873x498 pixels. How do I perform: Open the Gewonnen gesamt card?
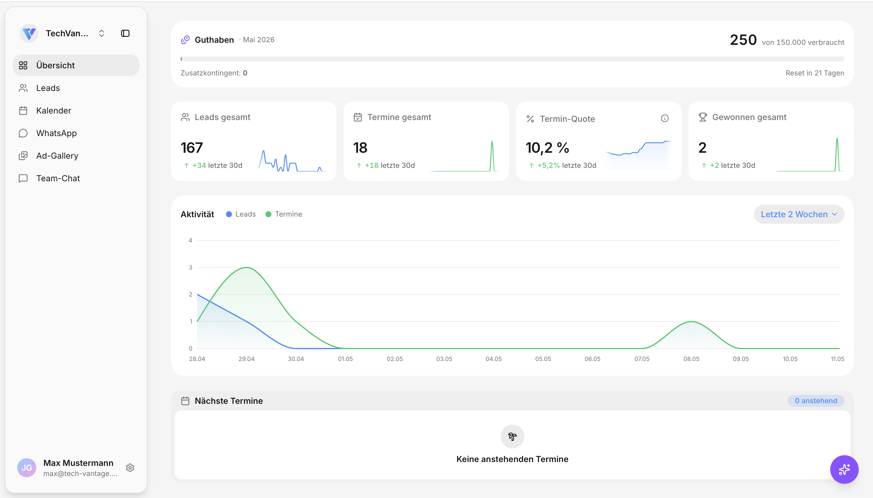[x=771, y=141]
